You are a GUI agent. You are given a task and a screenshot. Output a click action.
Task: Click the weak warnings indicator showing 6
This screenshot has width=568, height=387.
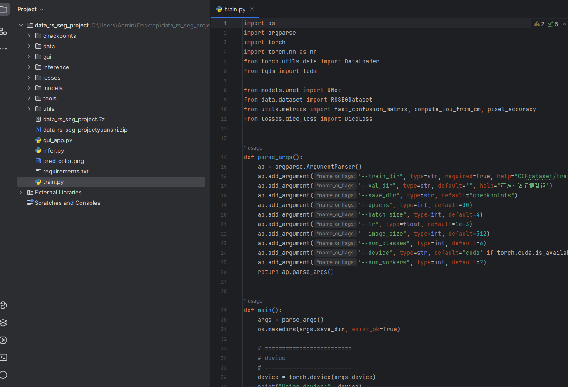pyautogui.click(x=553, y=24)
